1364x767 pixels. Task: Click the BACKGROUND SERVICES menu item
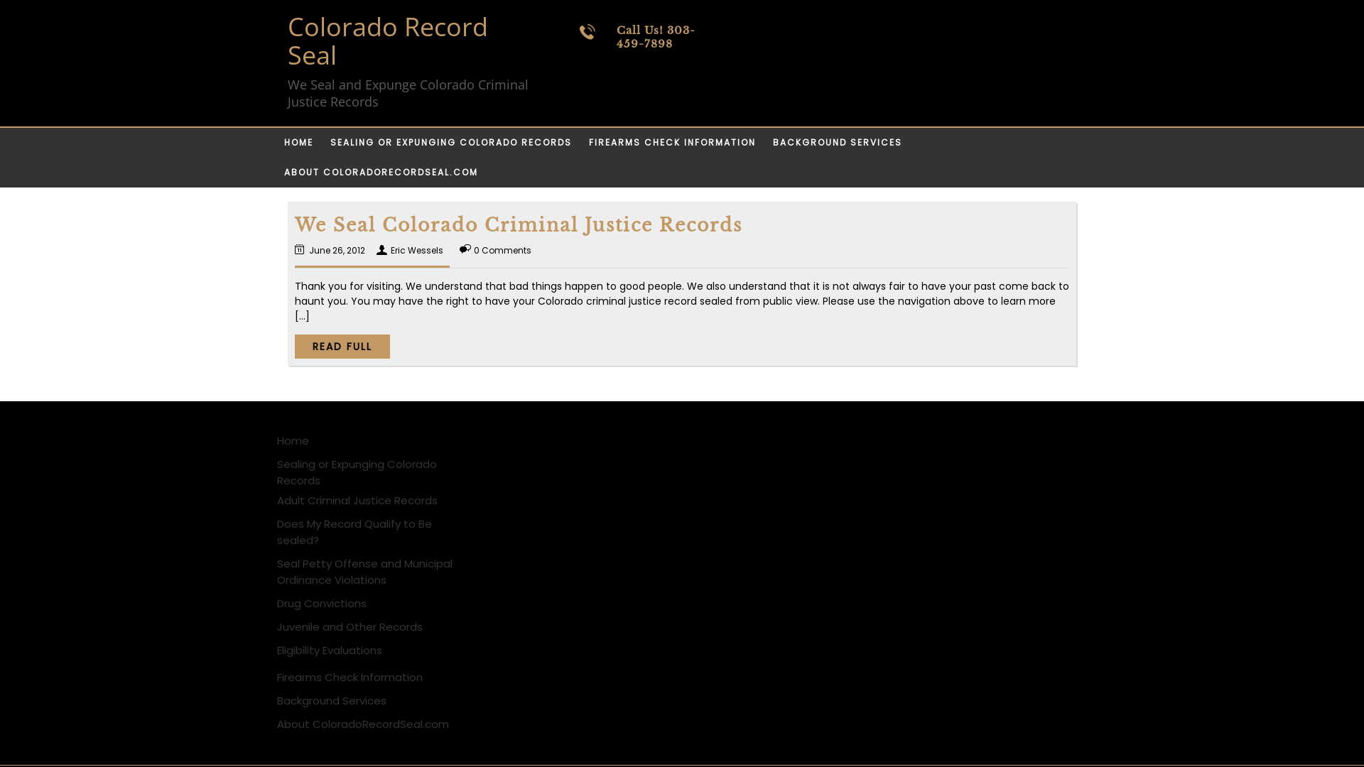838,142
